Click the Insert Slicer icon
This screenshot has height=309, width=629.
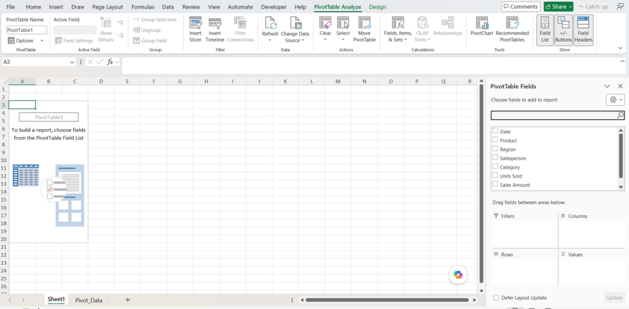(195, 23)
